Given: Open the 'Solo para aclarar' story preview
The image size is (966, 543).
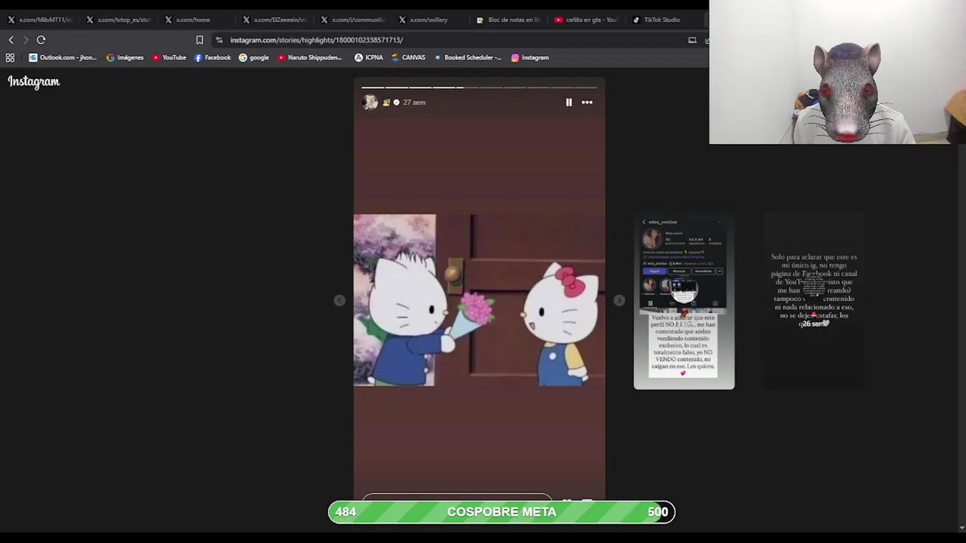Looking at the screenshot, I should pyautogui.click(x=814, y=302).
